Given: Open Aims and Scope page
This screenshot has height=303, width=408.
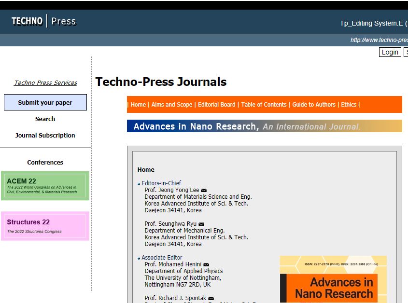Looking at the screenshot, I should click(171, 105).
